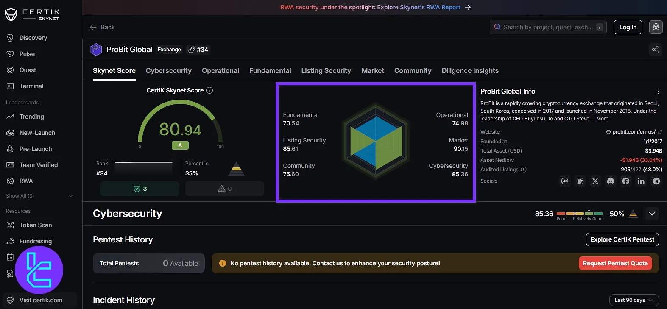Open the Team Verified leaderboard
Image resolution: width=667 pixels, height=309 pixels.
(x=39, y=165)
